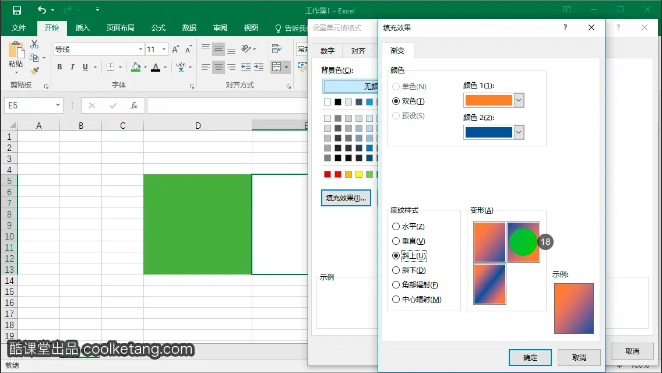Screen dimensions: 662x373
Task: Select the top-left gradient variant thumbnail
Action: click(490, 242)
